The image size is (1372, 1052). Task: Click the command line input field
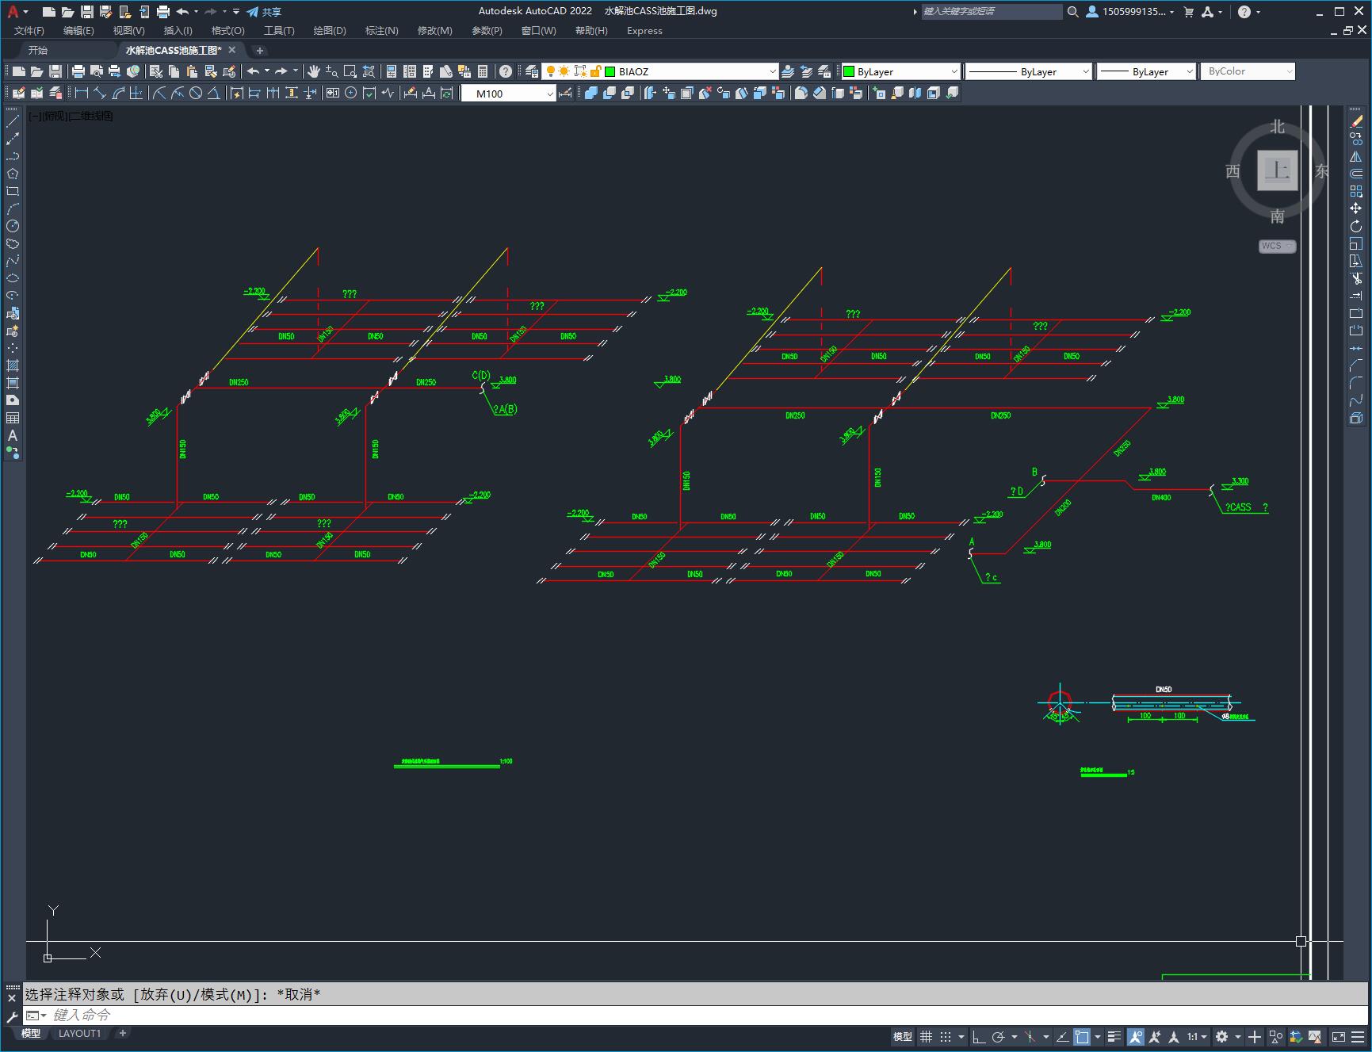(x=694, y=1015)
